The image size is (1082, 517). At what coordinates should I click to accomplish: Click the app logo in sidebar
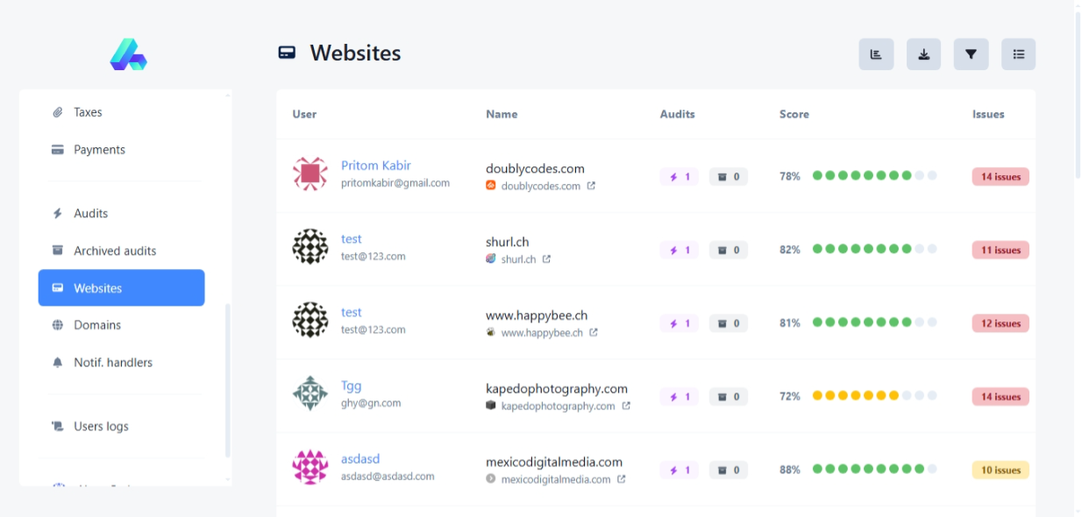pyautogui.click(x=128, y=54)
